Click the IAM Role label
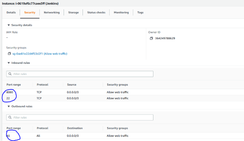This screenshot has height=141, width=244. point(12,32)
